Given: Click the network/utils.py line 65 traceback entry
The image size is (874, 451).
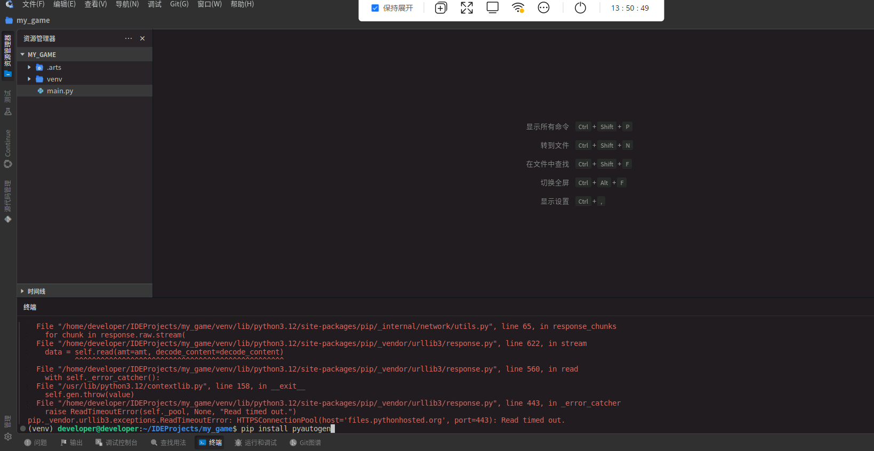Looking at the screenshot, I should [326, 326].
